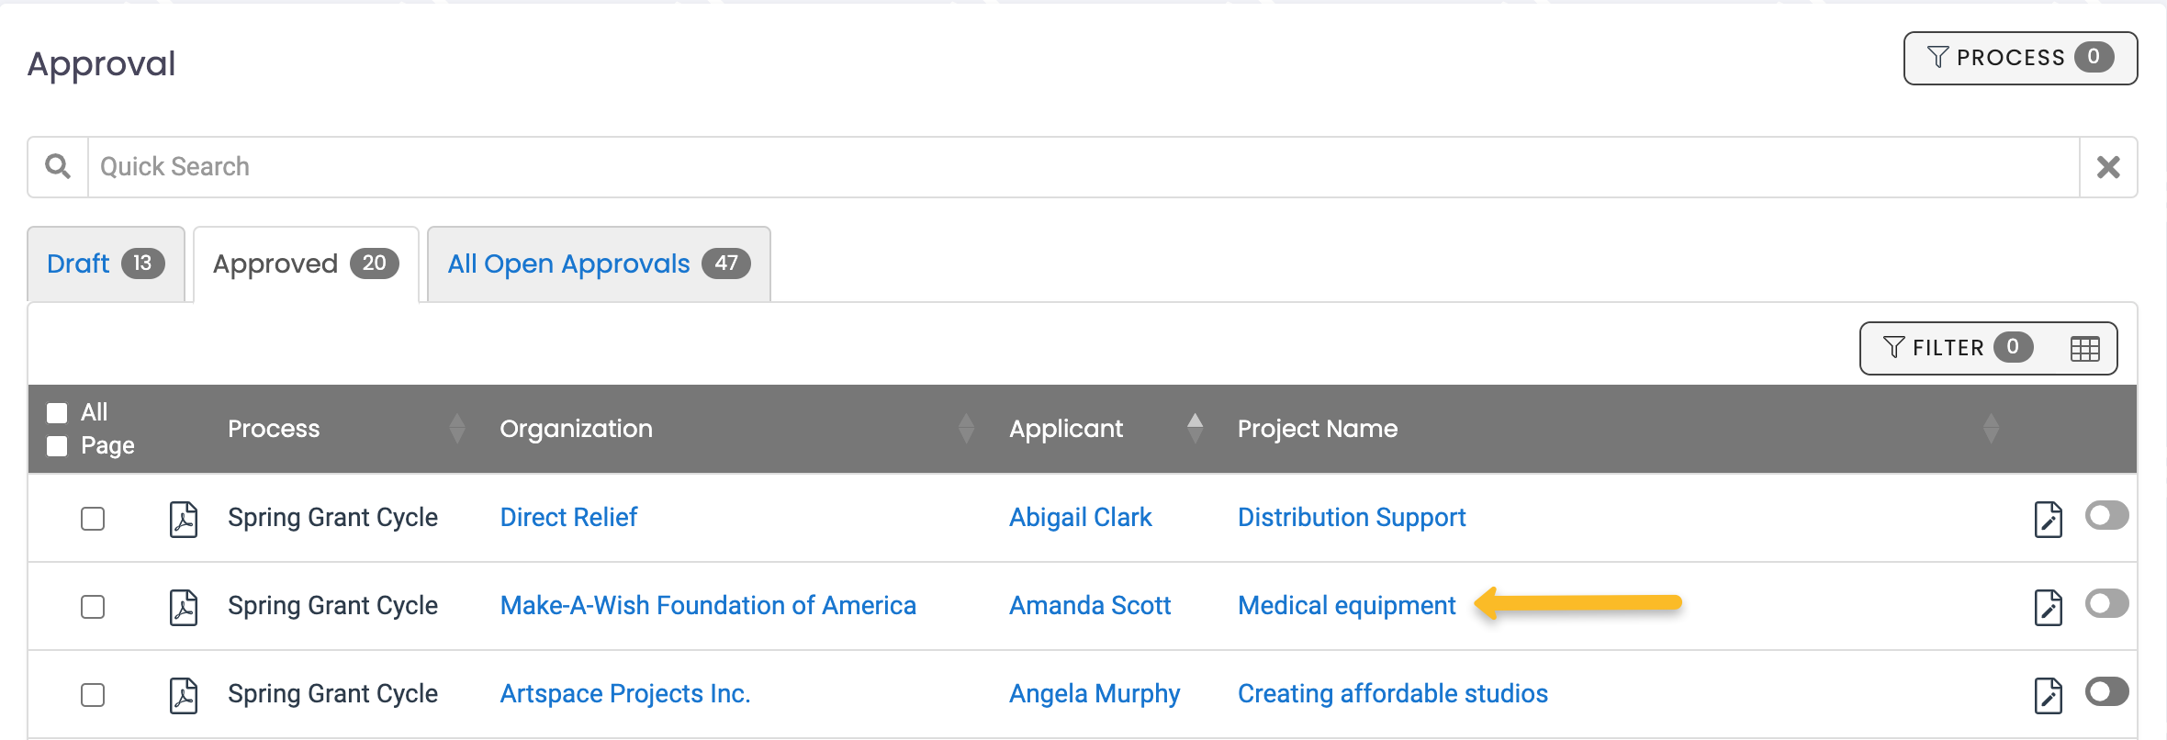2167x740 pixels.
Task: Sort by Applicant column arrows
Action: tap(1195, 429)
